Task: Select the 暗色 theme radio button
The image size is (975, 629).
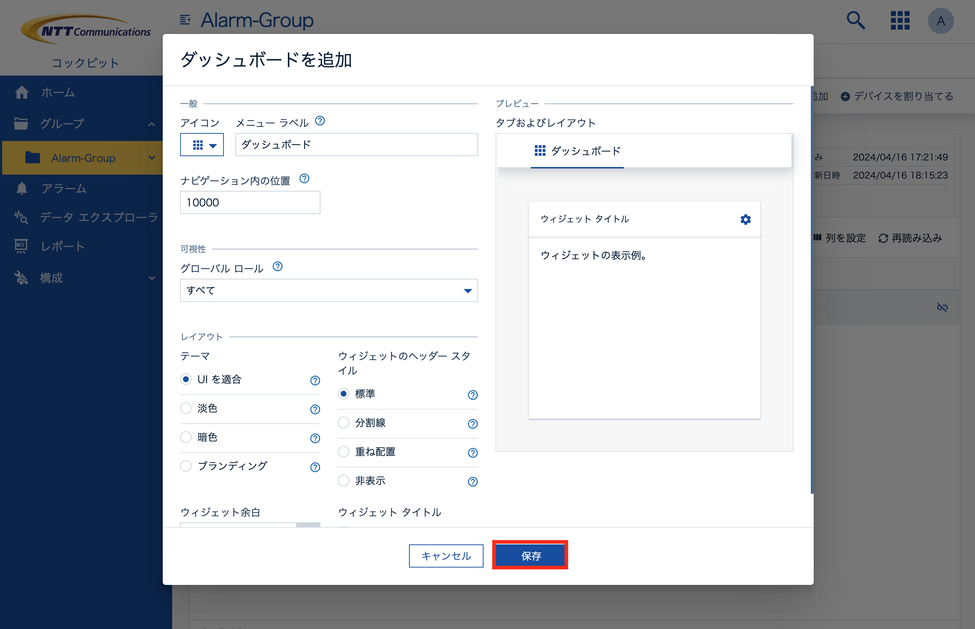Action: (x=186, y=437)
